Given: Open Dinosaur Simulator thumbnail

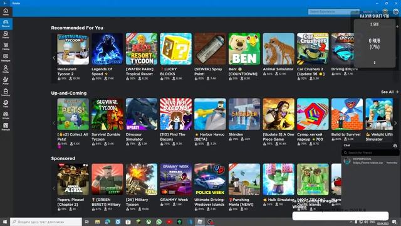Looking at the screenshot, I should [x=142, y=114].
